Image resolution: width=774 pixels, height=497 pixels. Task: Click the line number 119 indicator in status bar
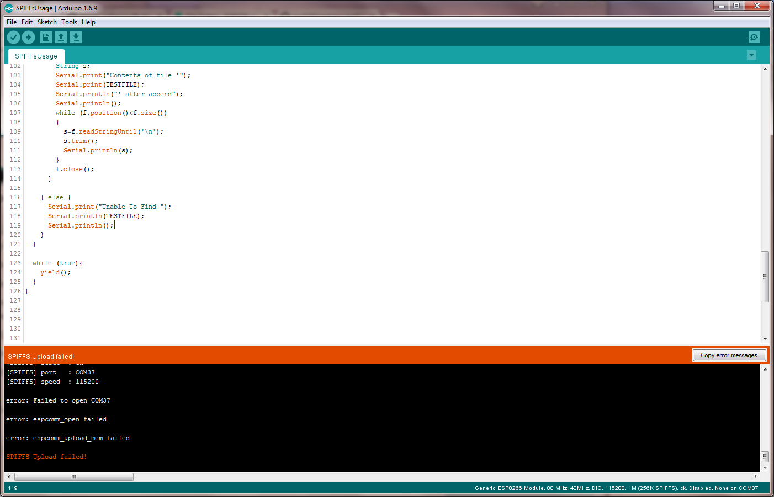point(13,488)
